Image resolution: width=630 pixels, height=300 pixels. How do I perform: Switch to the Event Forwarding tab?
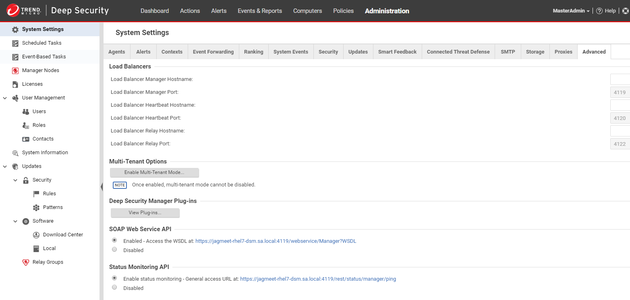coord(213,52)
